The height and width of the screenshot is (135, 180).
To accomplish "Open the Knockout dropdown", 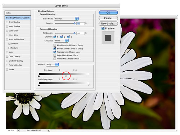I will (x=61, y=41).
